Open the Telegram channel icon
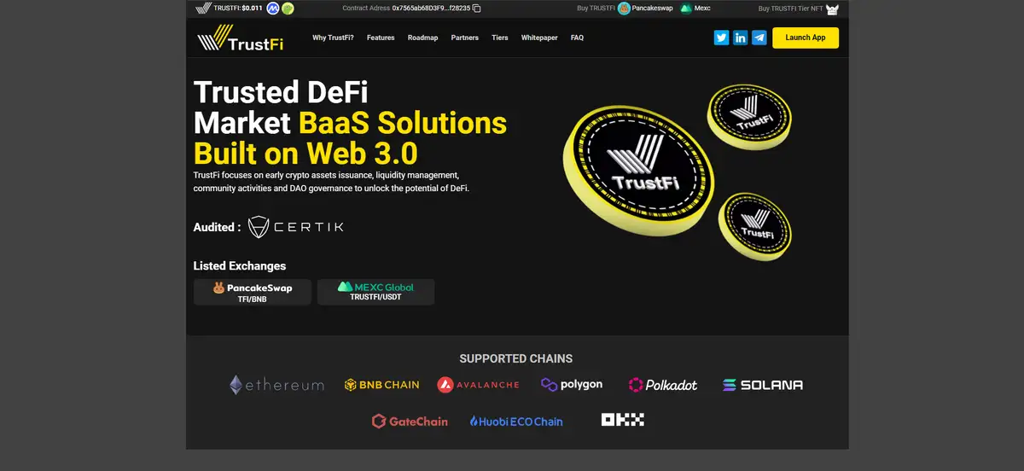 tap(759, 38)
